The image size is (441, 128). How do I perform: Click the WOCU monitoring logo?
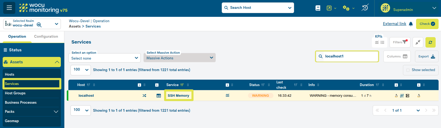coord(43,8)
